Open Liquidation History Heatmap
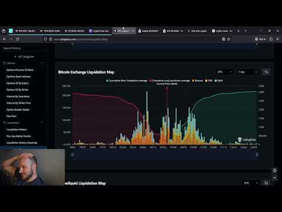 pyautogui.click(x=22, y=143)
